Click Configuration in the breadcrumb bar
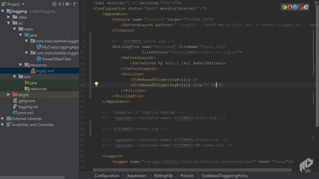 pyautogui.click(x=107, y=176)
